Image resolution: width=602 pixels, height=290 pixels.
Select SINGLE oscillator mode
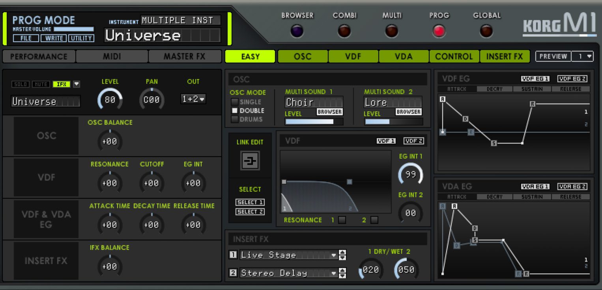click(235, 102)
